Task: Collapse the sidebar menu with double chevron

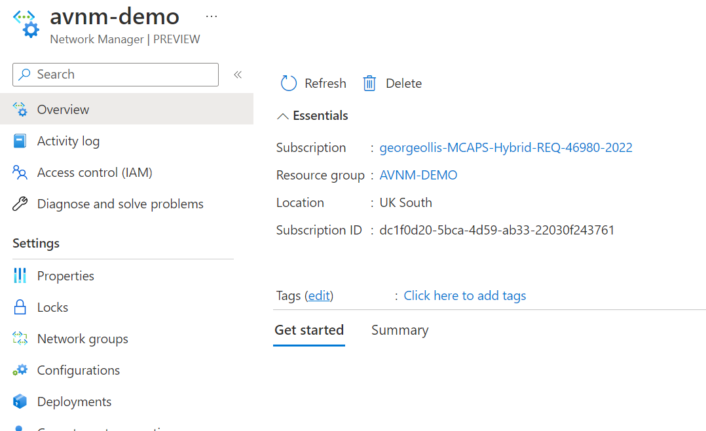Action: click(x=238, y=75)
